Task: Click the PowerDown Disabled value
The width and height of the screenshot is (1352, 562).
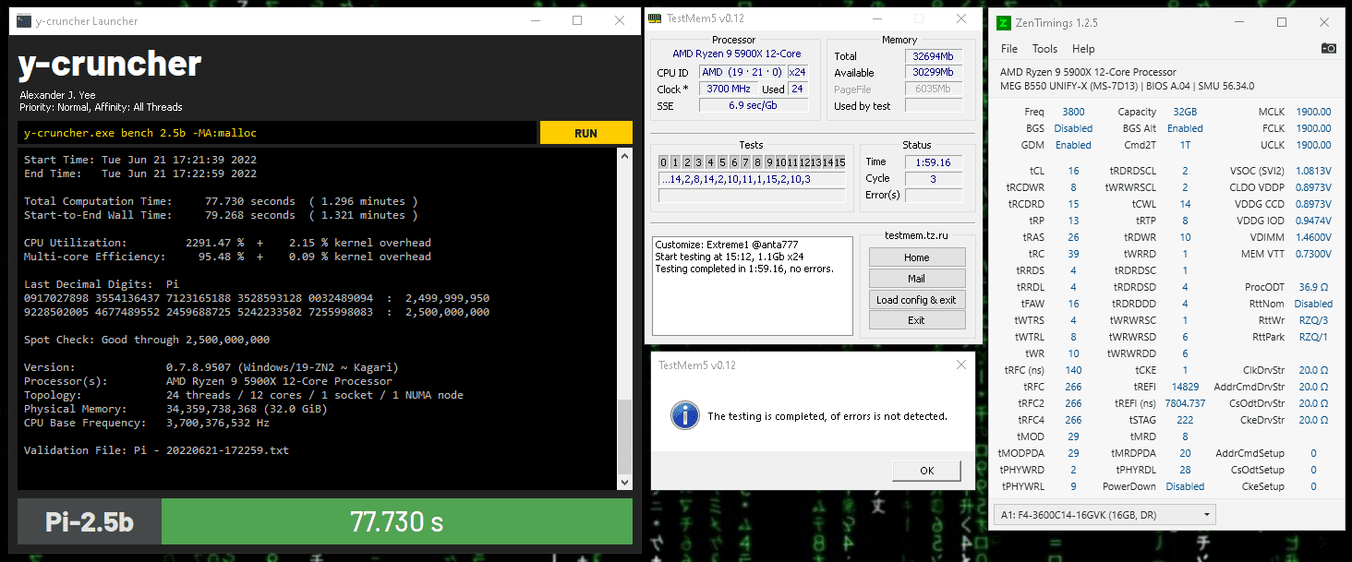Action: [1185, 486]
